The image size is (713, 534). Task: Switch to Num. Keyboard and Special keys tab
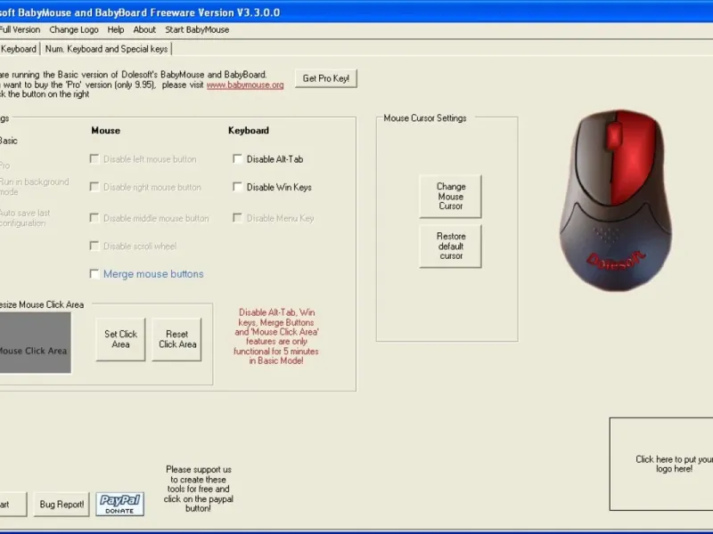point(106,49)
